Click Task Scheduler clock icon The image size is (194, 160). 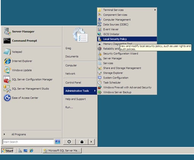coord(100,82)
